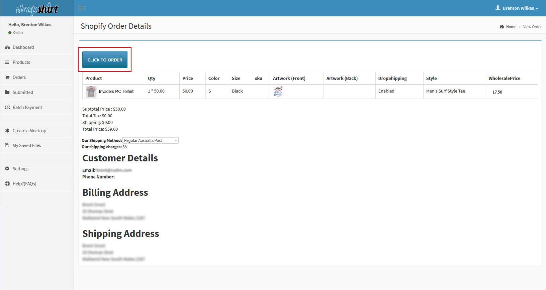Open Orders in the sidebar
The width and height of the screenshot is (546, 290).
pyautogui.click(x=37, y=78)
